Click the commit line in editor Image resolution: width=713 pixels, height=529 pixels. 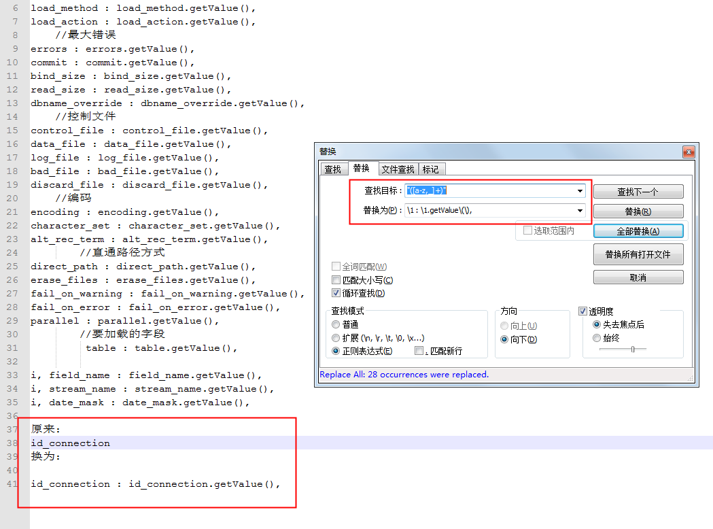(x=112, y=63)
